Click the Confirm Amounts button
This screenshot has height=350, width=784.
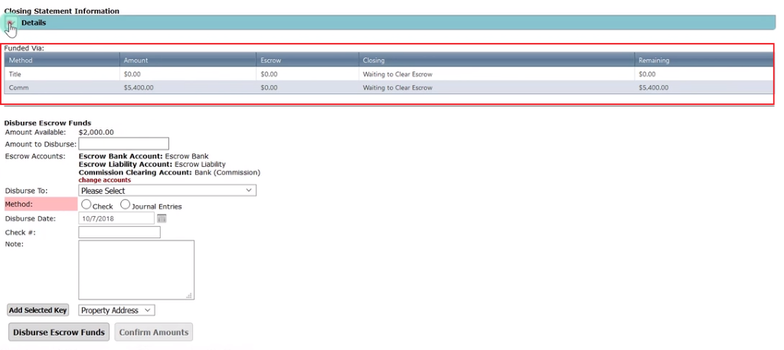pyautogui.click(x=153, y=332)
